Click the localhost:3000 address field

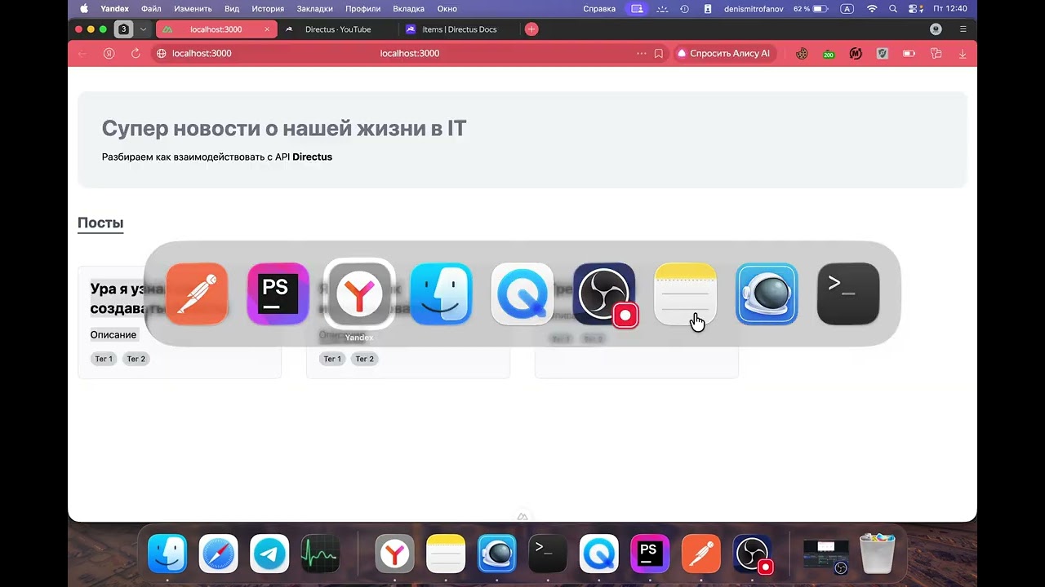pyautogui.click(x=410, y=54)
